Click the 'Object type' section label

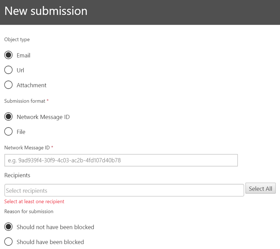pos(17,40)
